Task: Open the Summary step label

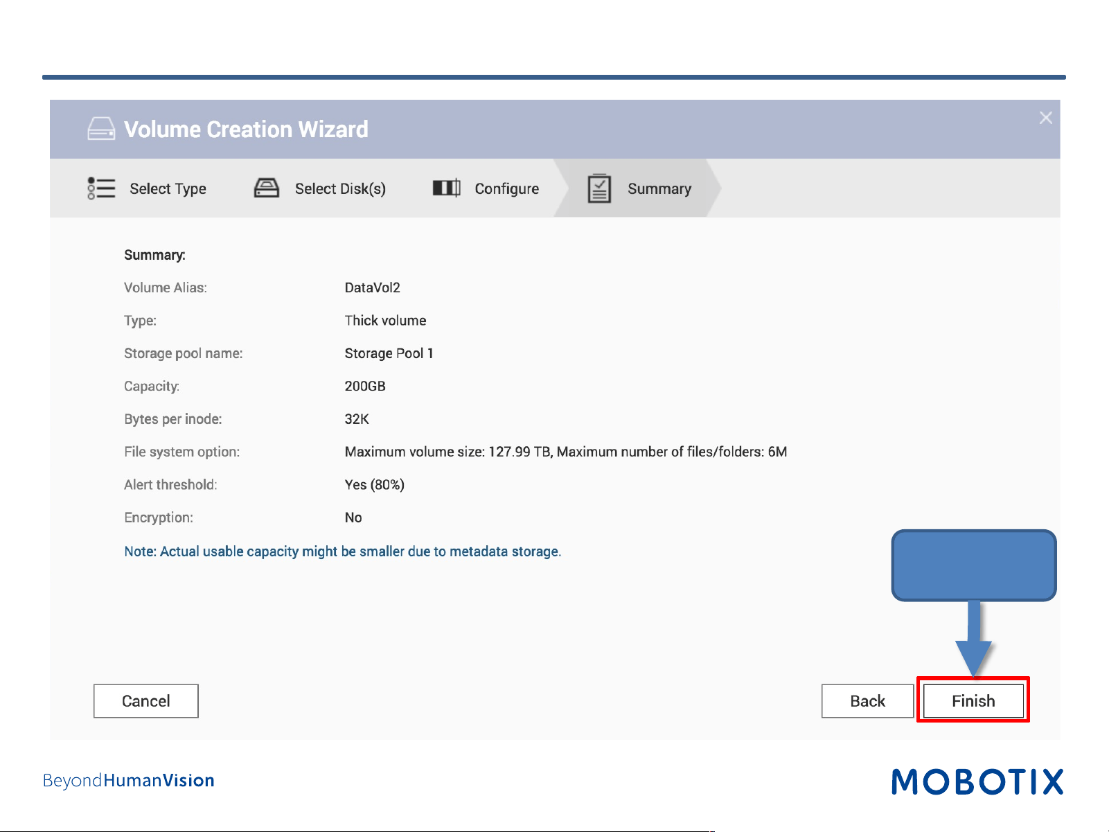Action: [659, 188]
